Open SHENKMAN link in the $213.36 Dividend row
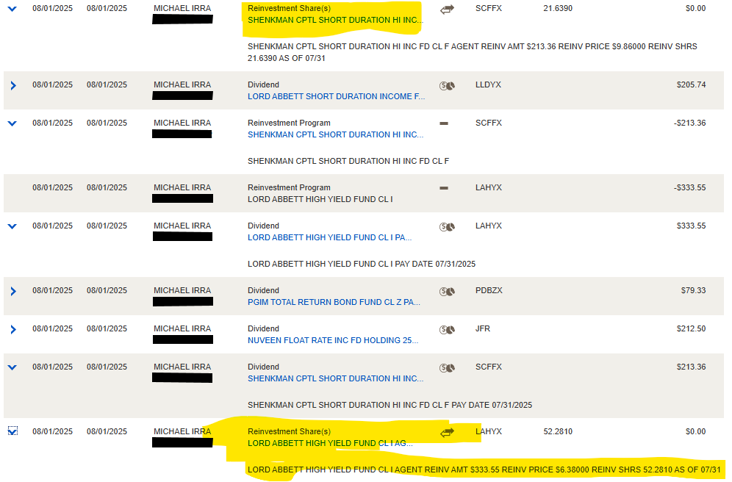The height and width of the screenshot is (482, 732). 335,379
